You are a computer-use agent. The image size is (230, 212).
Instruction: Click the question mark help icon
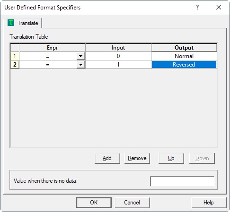tap(197, 7)
